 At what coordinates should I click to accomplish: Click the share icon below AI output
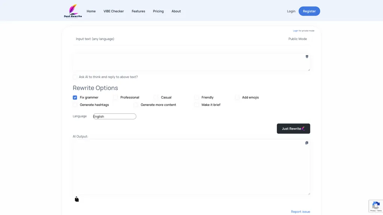tap(77, 199)
